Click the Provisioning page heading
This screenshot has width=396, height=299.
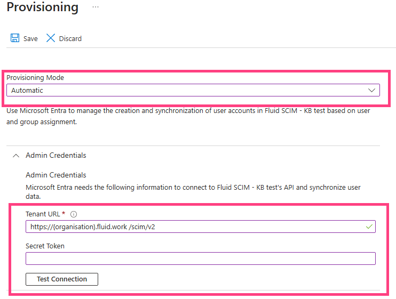pyautogui.click(x=43, y=7)
